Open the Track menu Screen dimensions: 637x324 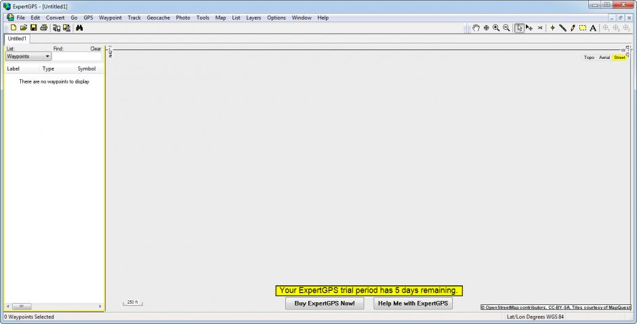click(134, 18)
